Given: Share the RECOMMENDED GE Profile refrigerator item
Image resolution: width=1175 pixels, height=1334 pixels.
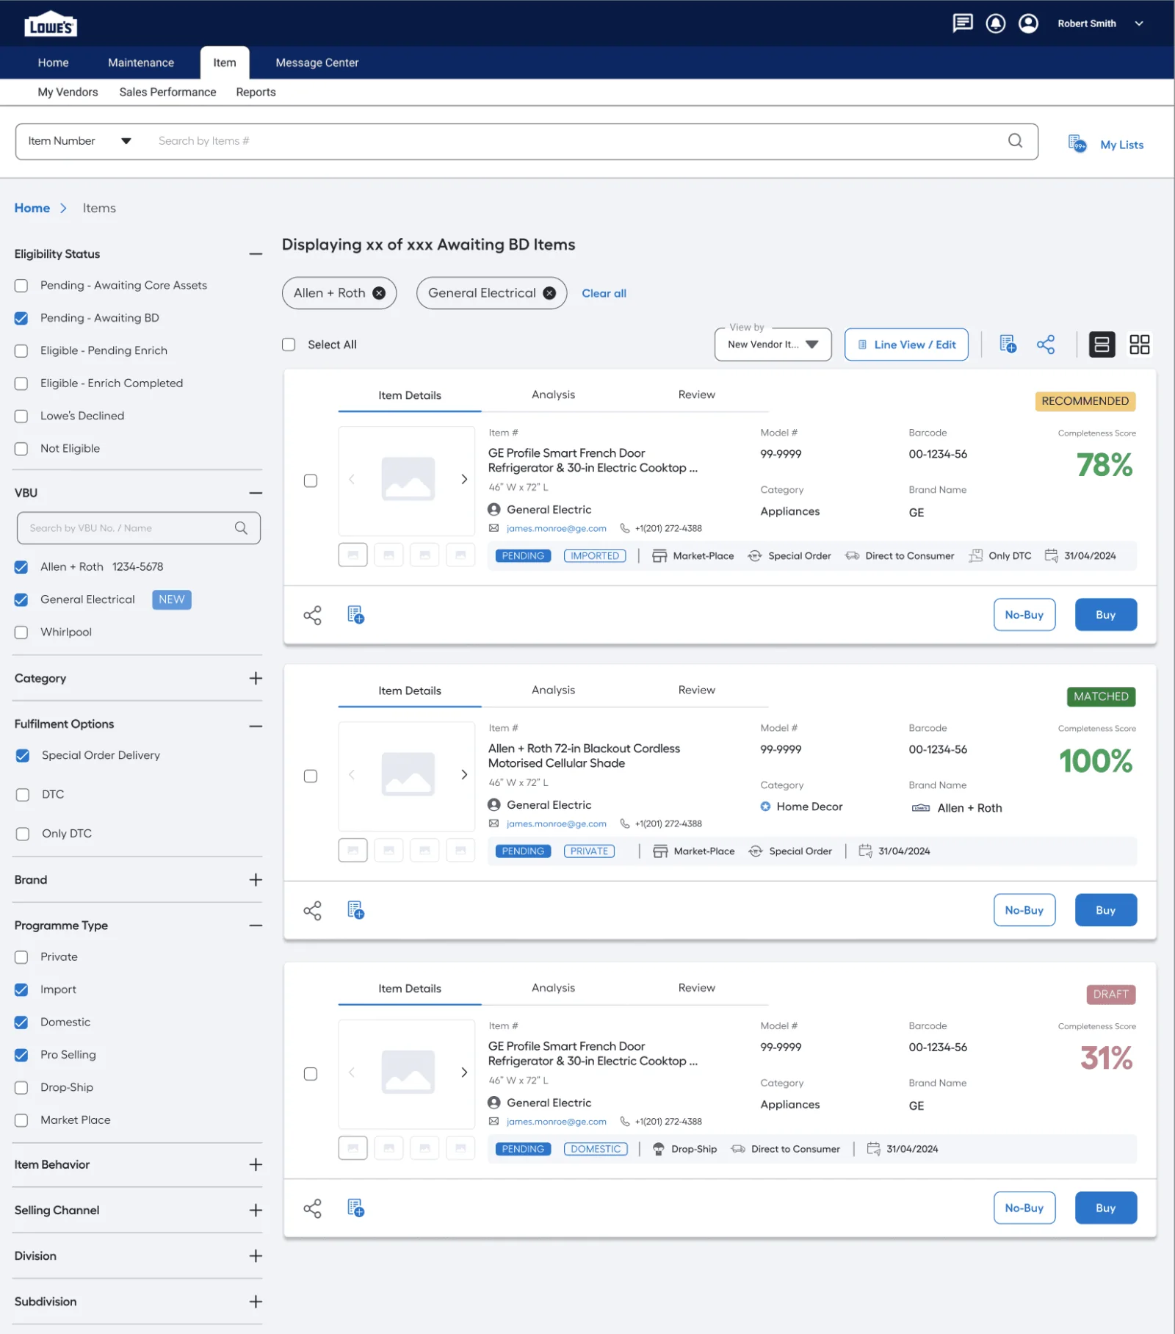Looking at the screenshot, I should [x=312, y=615].
